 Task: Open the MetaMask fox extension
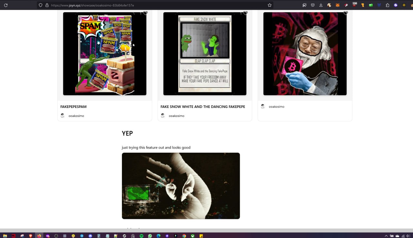[337, 5]
